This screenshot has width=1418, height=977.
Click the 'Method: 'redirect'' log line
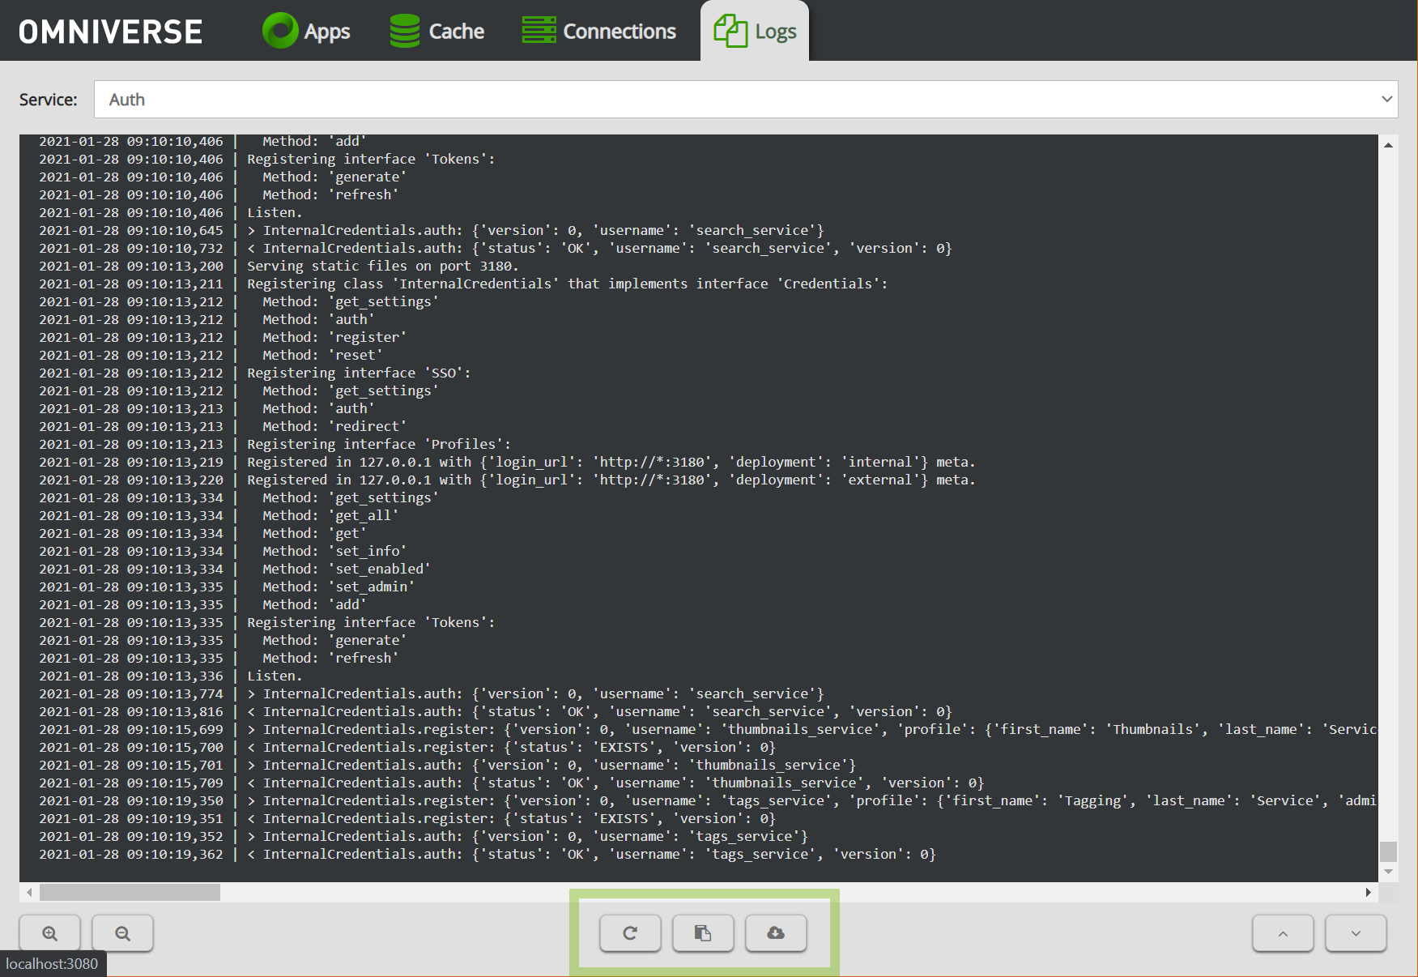click(x=223, y=426)
